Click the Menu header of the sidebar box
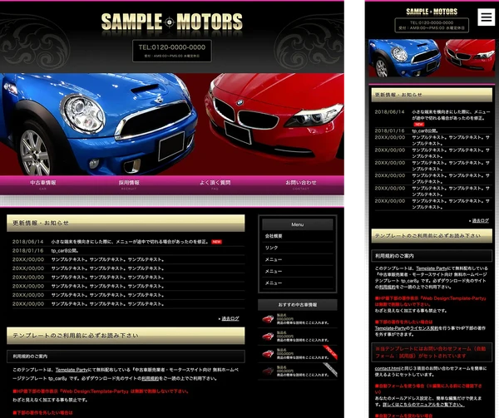The height and width of the screenshot is (418, 499). click(x=298, y=224)
